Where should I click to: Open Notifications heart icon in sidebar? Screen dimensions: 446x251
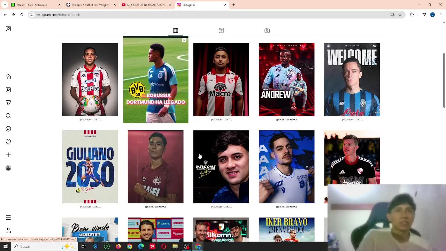pos(8,142)
